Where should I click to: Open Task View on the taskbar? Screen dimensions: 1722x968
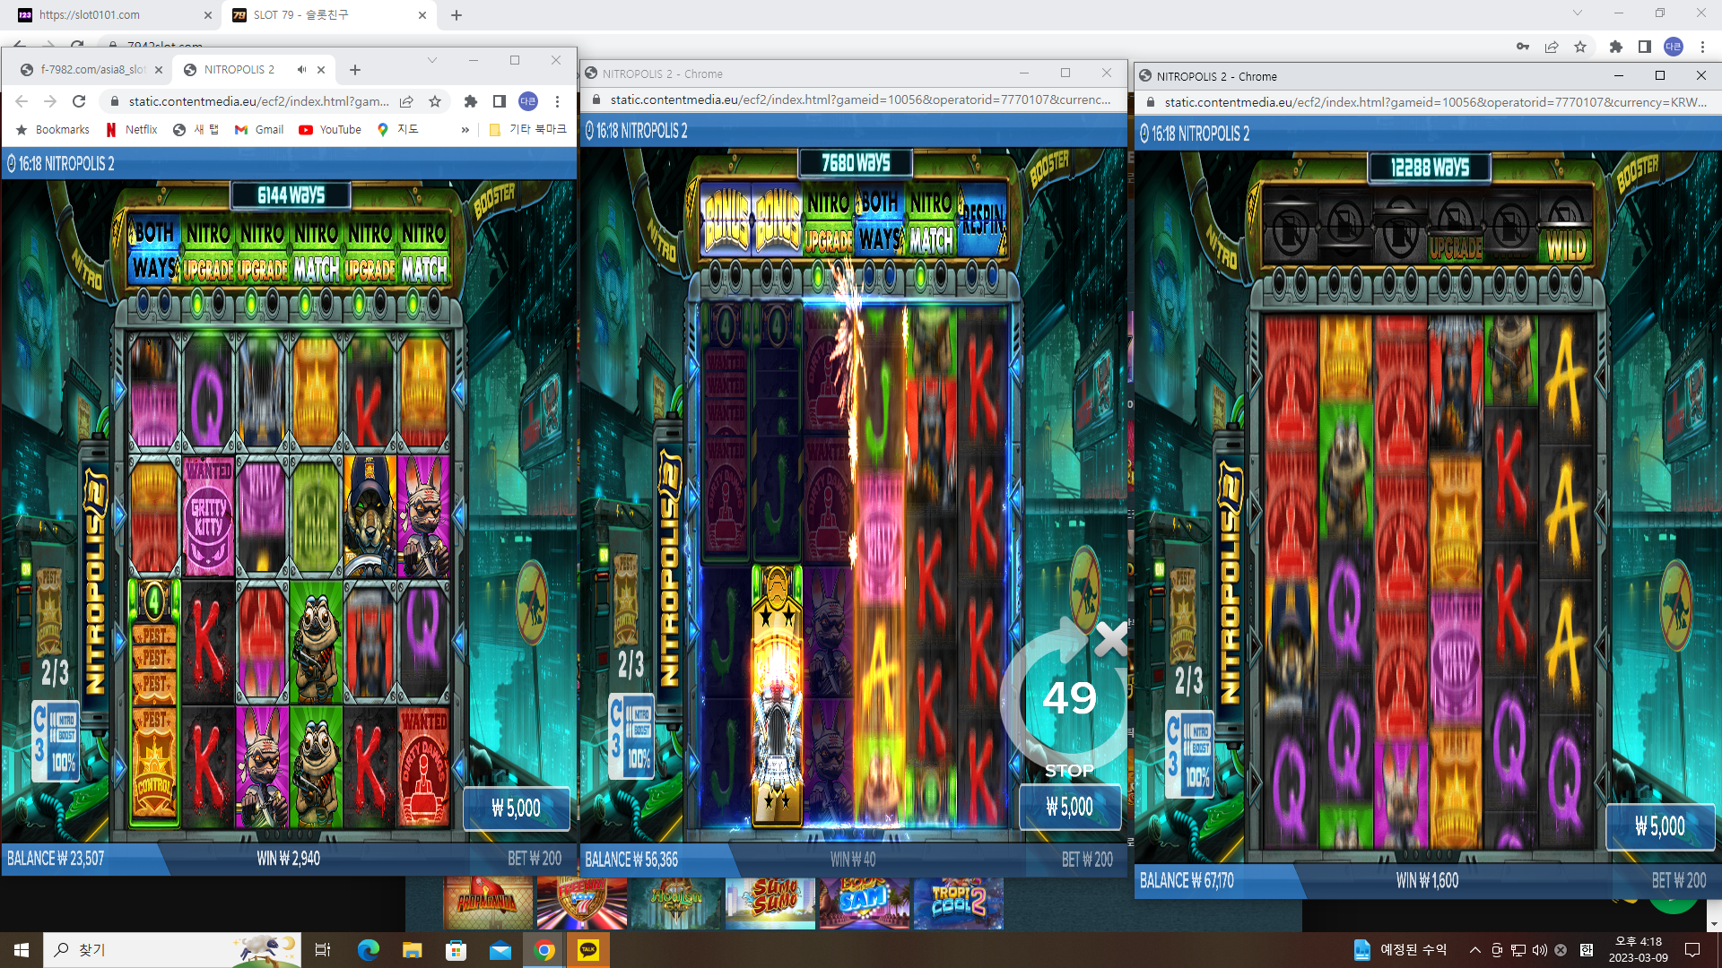pyautogui.click(x=323, y=950)
